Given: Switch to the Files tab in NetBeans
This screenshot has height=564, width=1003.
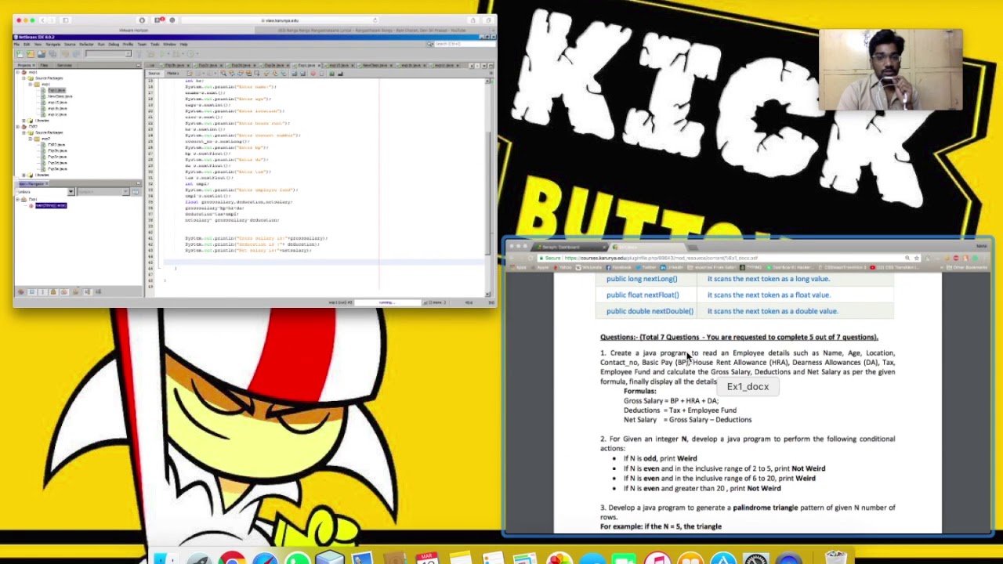Looking at the screenshot, I should coord(44,66).
